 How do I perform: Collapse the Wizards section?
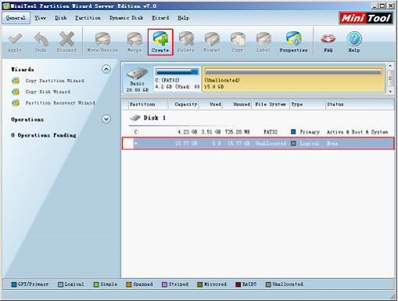pos(106,69)
